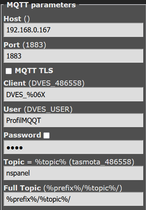Image resolution: width=146 pixels, height=210 pixels.
Task: Focus the Port field showing 1883
Action: click(x=73, y=56)
